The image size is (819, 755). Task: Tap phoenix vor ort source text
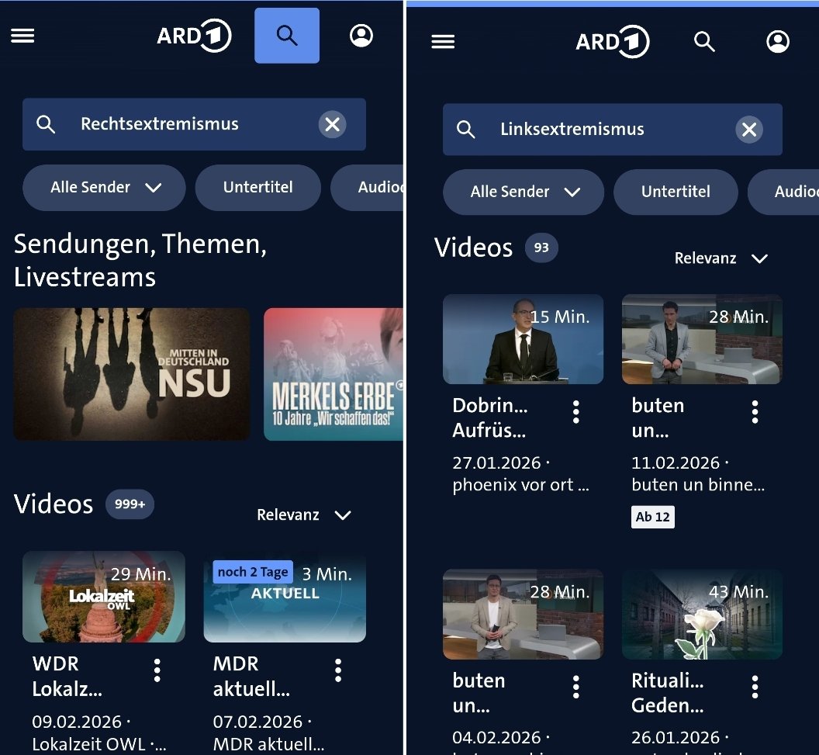click(x=520, y=485)
